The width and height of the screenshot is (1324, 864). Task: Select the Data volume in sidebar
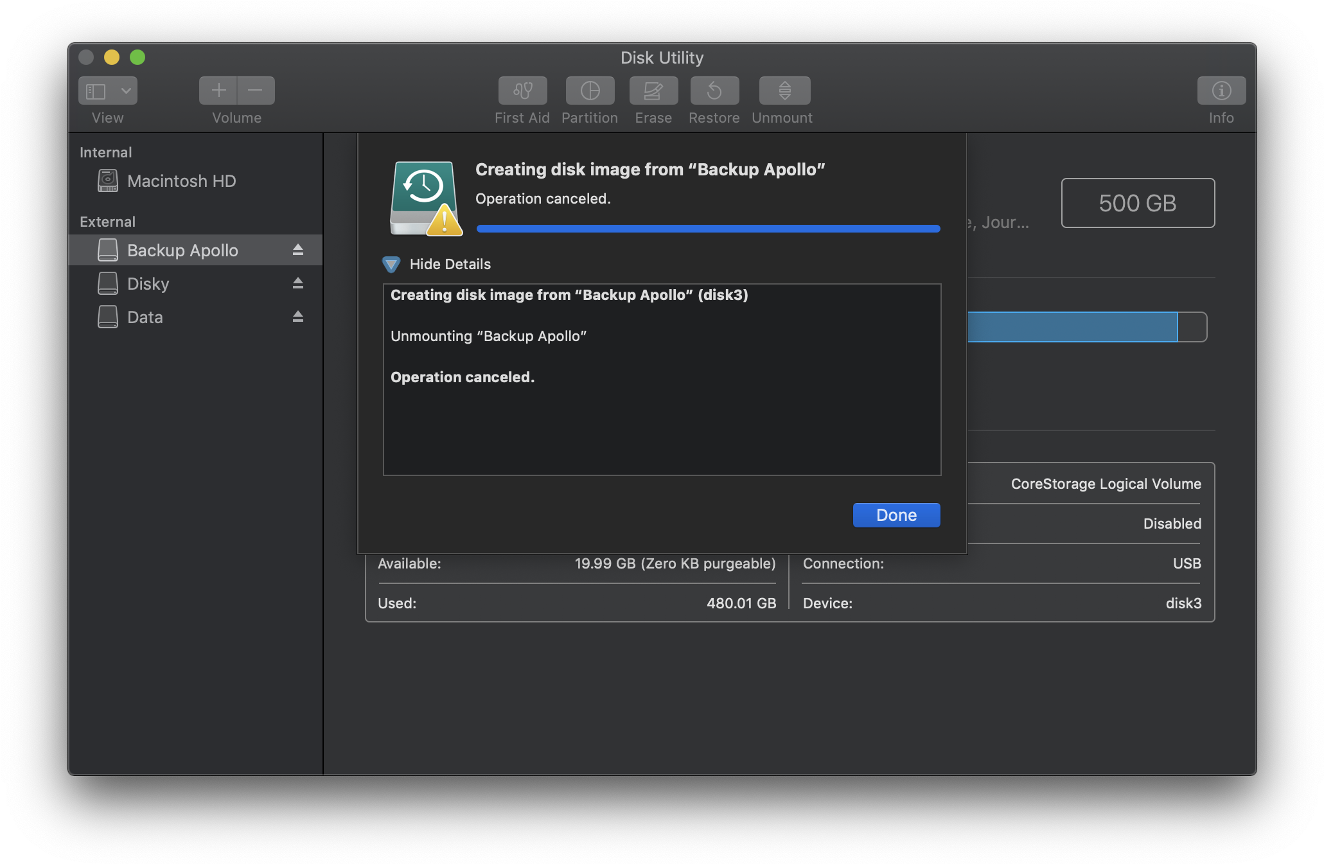(x=145, y=317)
